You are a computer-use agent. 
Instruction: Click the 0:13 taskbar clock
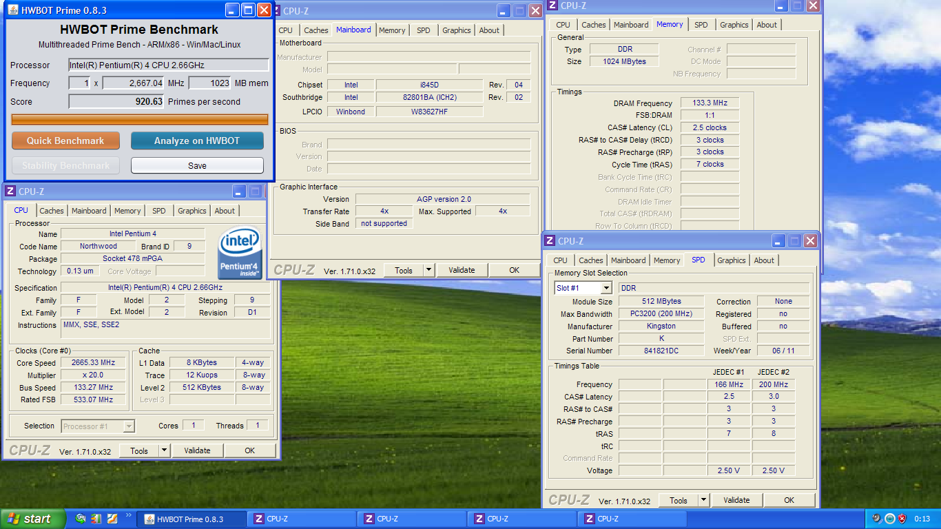922,519
